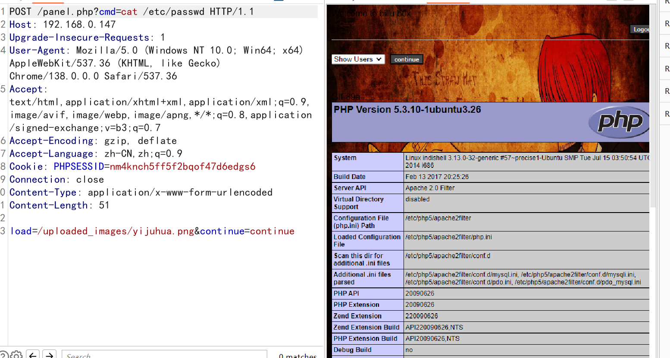Viewport: 670px width, 358px height.
Task: Click API220090626,NTS value
Action: (434, 327)
